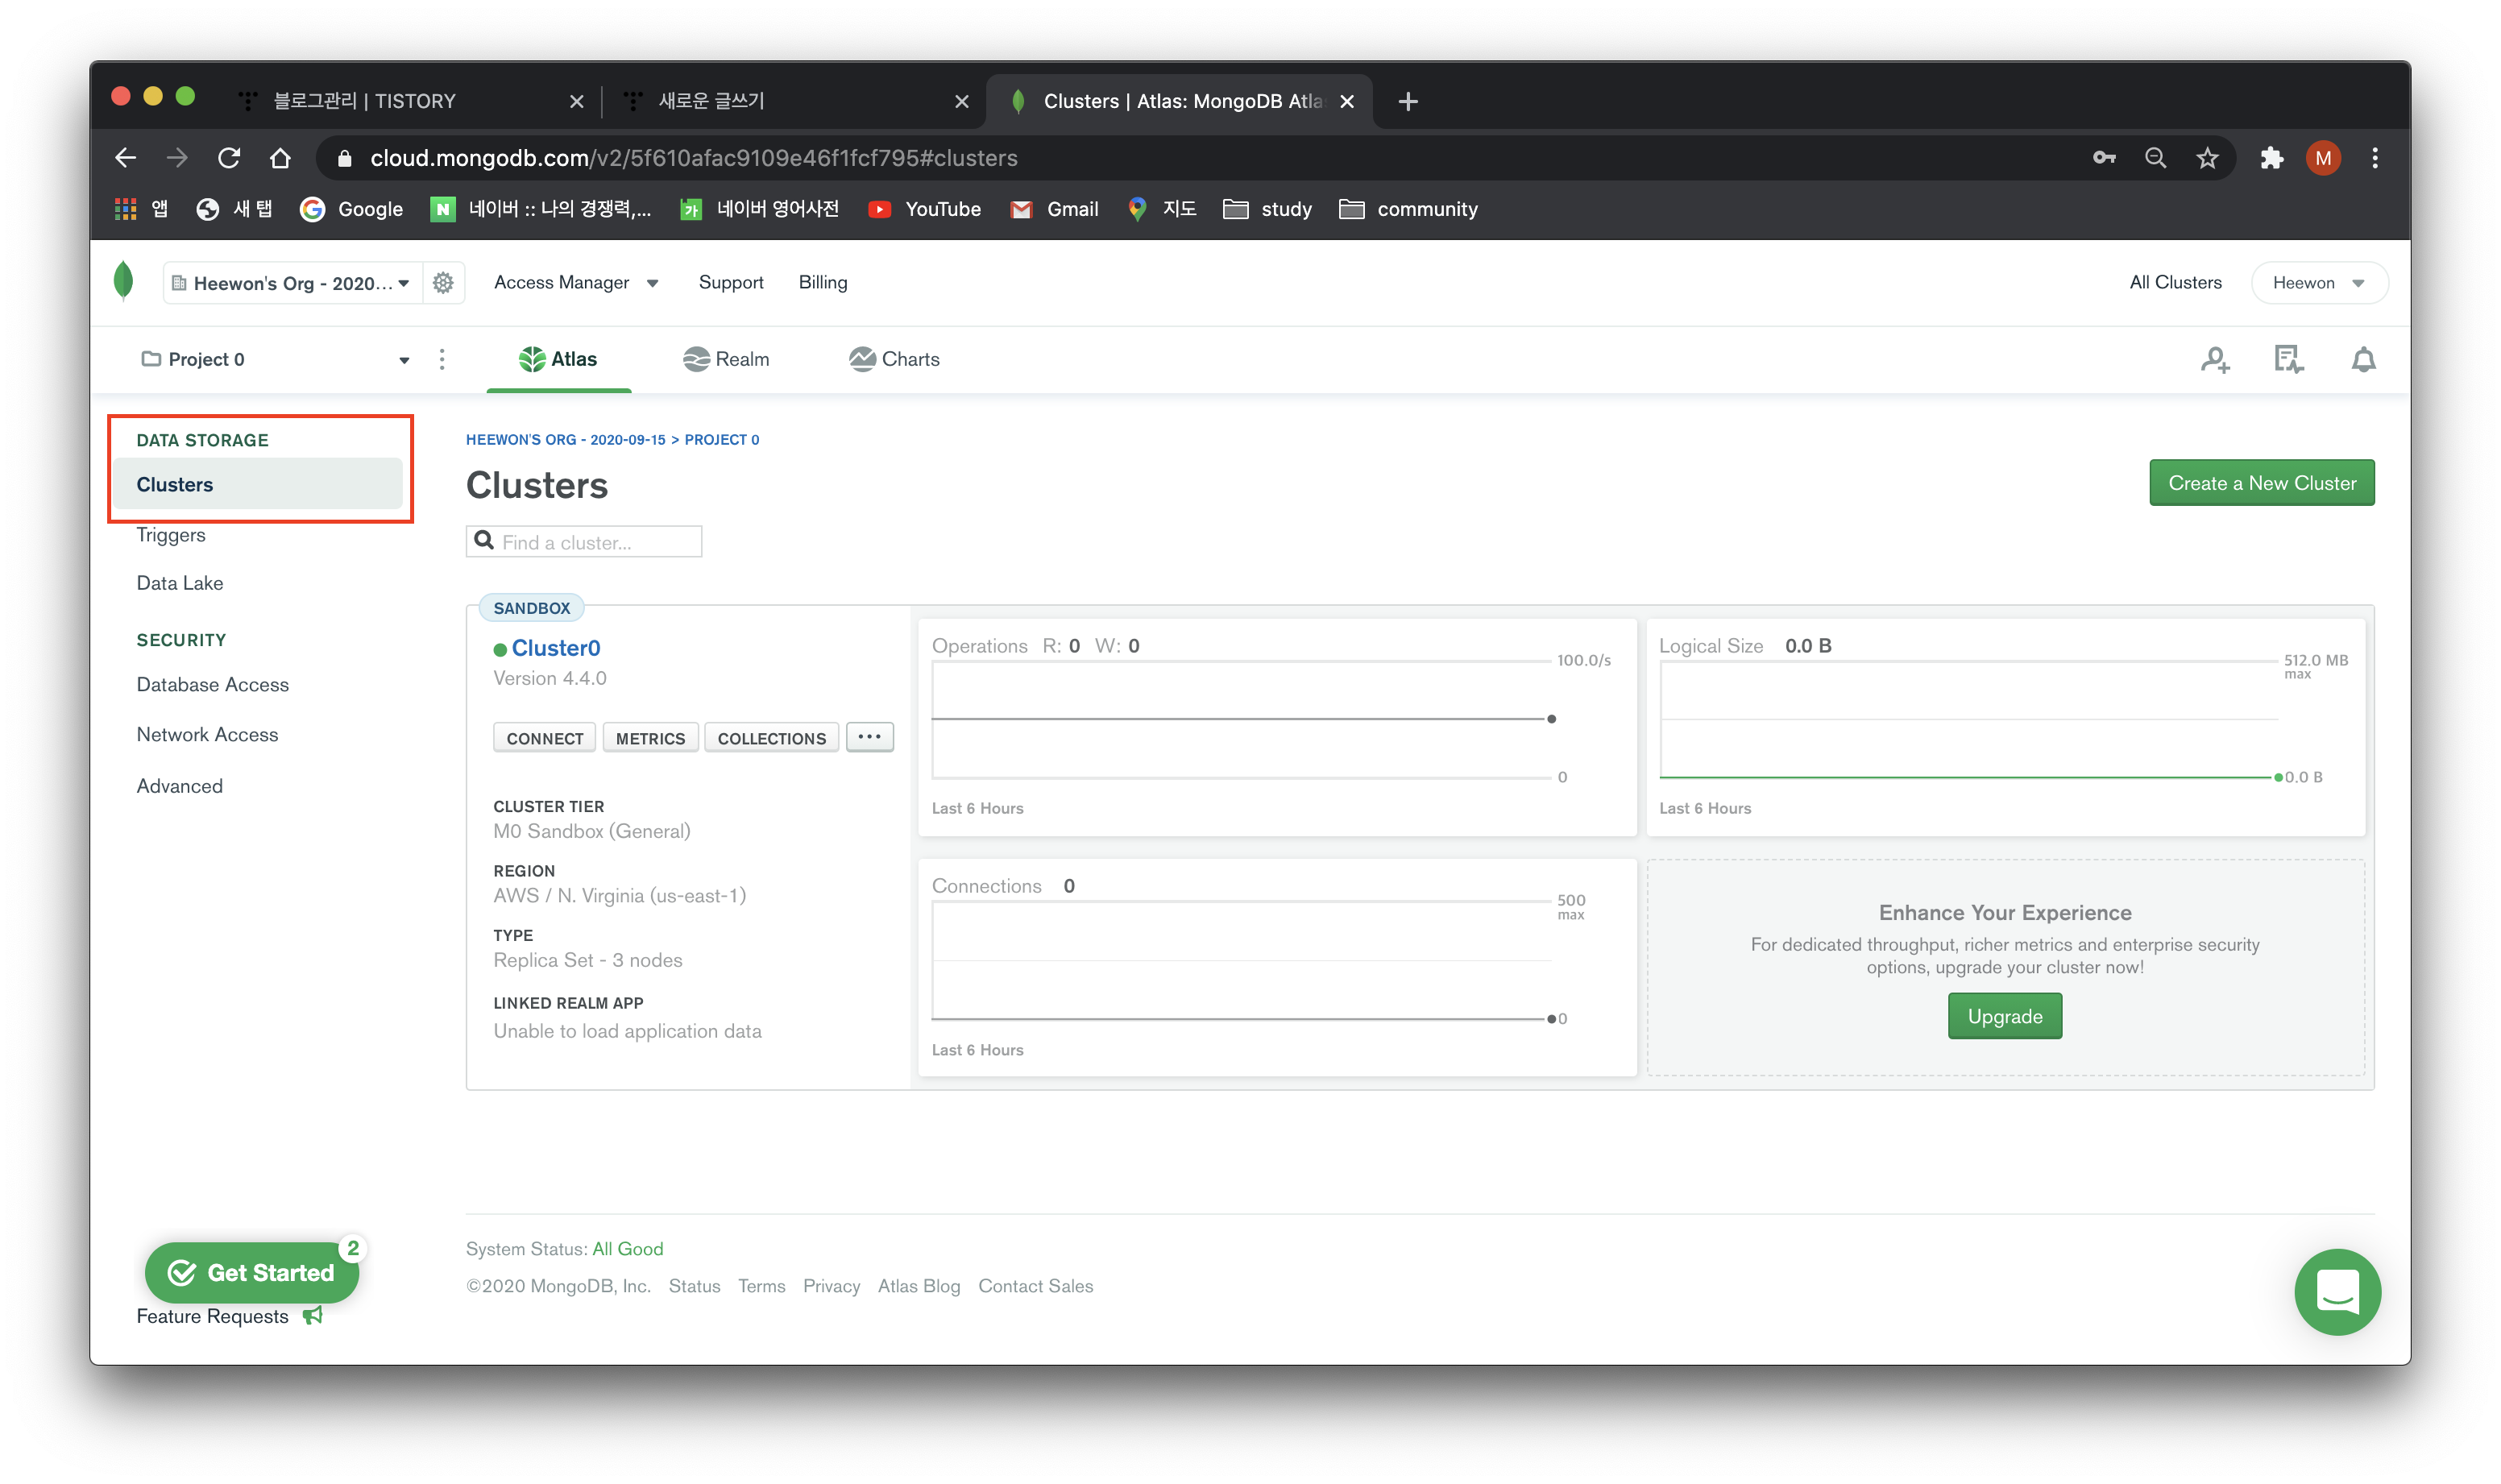Open Network Access in sidebar
Viewport: 2501px width, 1484px height.
point(207,735)
